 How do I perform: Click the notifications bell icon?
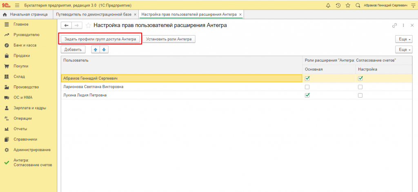point(329,5)
